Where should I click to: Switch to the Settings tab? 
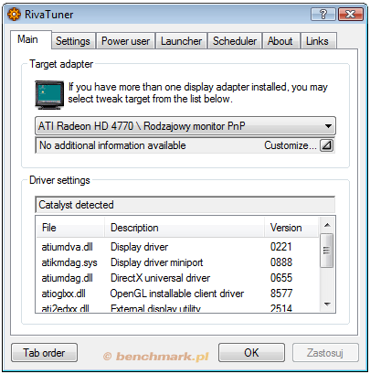coord(73,41)
